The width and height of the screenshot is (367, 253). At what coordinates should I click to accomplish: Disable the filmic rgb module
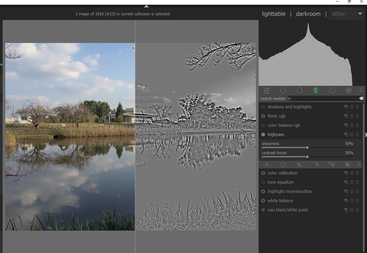click(x=263, y=116)
